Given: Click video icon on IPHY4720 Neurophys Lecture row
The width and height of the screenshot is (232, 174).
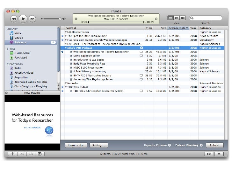Looking at the screenshot, I should [x=141, y=76].
